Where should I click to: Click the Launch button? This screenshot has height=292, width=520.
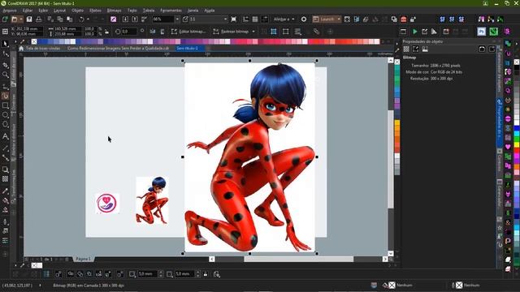pyautogui.click(x=324, y=19)
